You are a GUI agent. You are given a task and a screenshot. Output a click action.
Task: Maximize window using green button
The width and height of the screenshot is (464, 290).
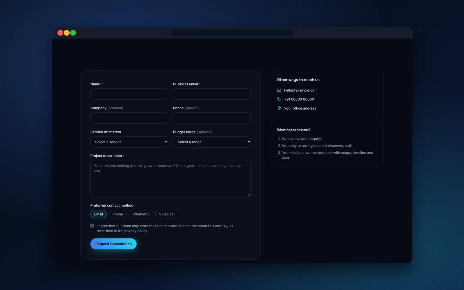click(73, 33)
